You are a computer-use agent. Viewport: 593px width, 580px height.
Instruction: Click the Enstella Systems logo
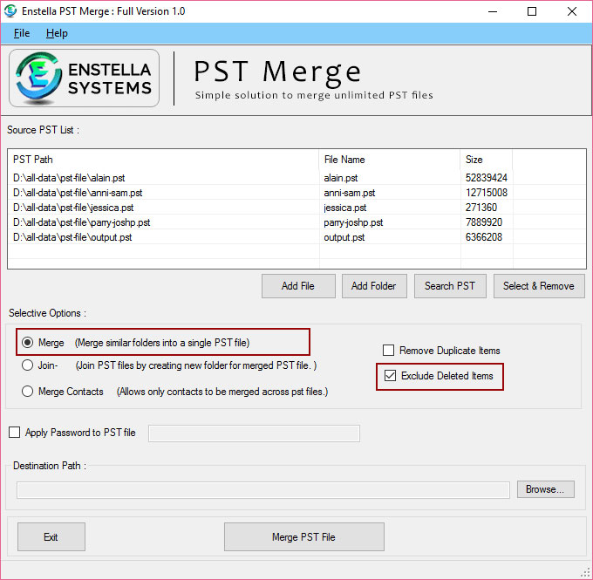tap(85, 78)
